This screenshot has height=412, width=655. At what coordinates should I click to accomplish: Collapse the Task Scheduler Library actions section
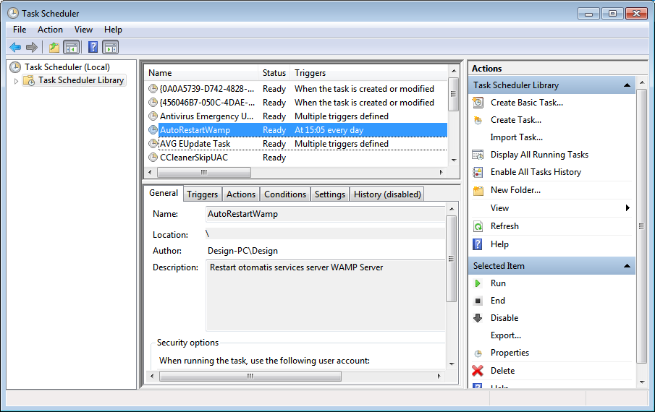coord(627,85)
